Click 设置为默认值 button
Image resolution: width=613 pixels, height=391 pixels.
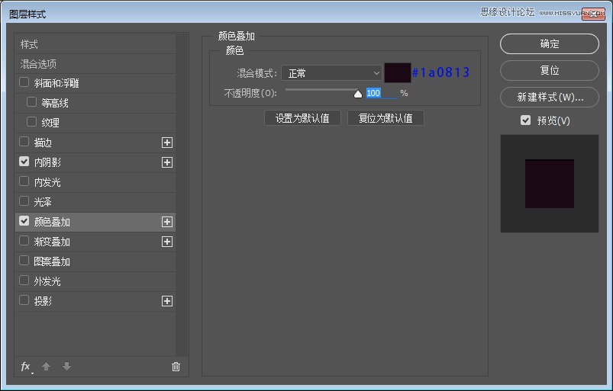302,118
